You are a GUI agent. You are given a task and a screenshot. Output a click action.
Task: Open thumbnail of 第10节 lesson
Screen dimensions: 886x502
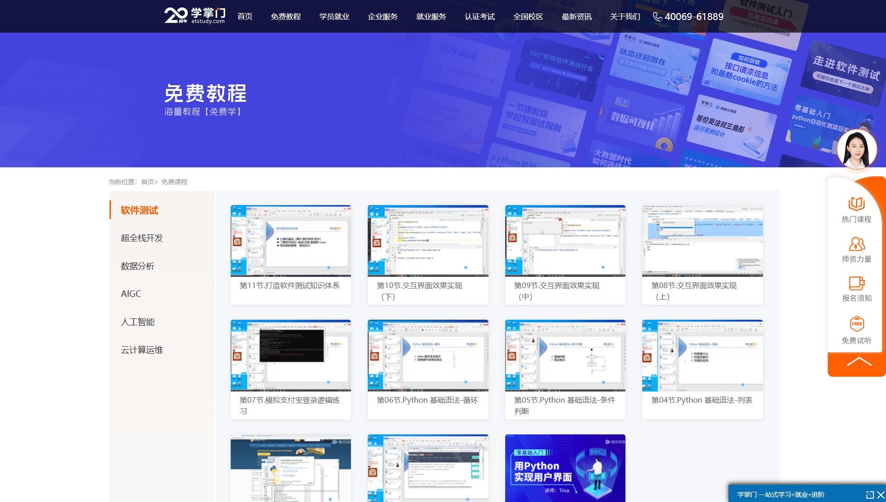(428, 241)
